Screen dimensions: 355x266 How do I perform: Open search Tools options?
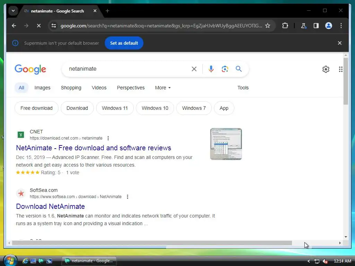tap(243, 88)
